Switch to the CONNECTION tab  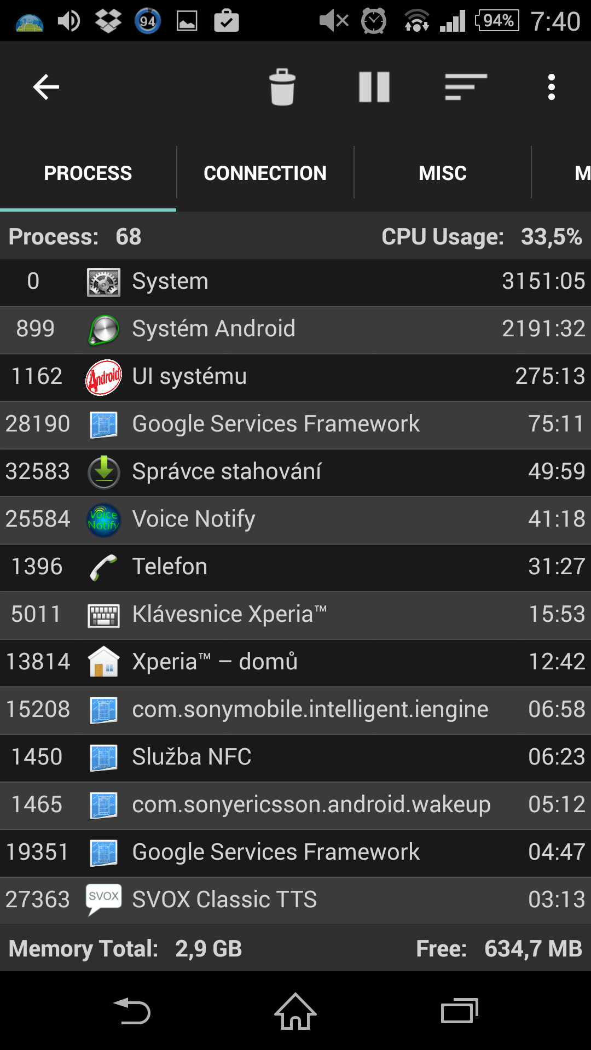(x=265, y=173)
